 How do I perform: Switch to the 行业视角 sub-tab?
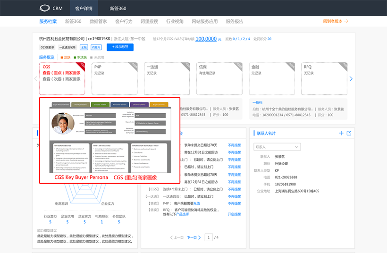click(x=175, y=21)
